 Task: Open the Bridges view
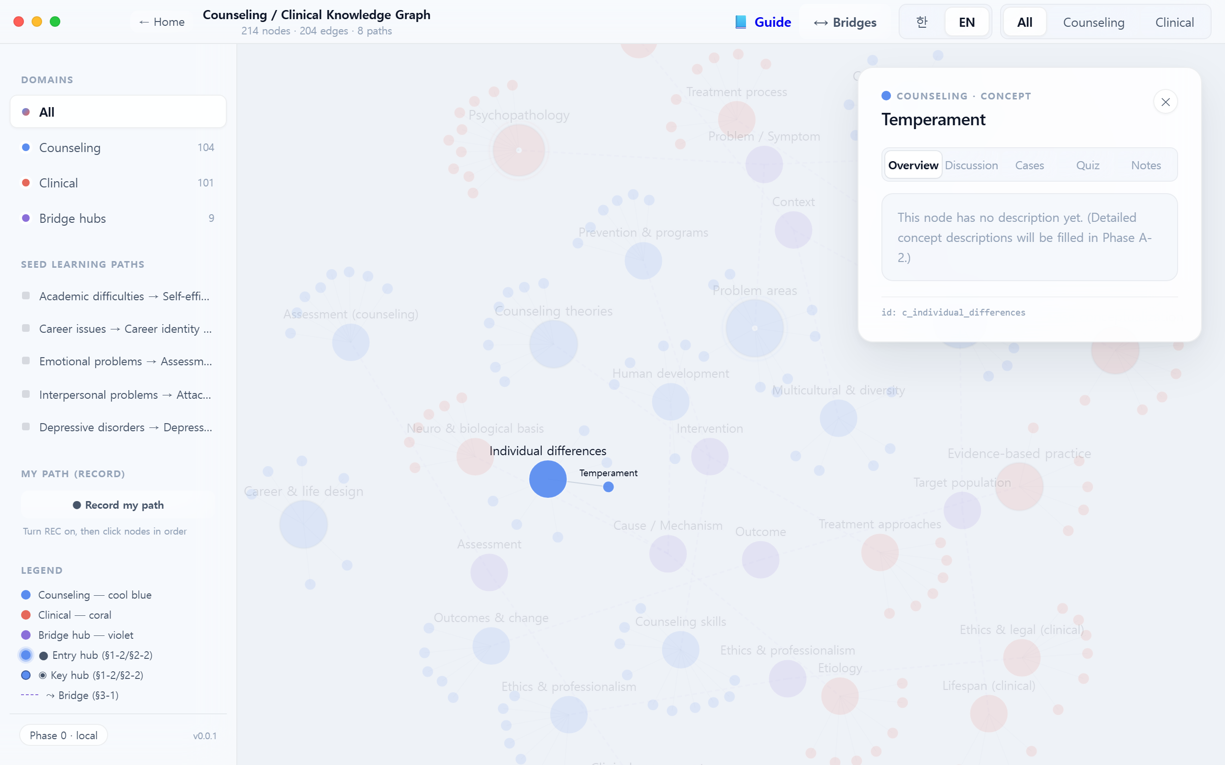point(845,22)
